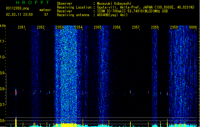Click the 0.6 kHz axis label
The image size is (200, 127).
click(x=3, y=121)
